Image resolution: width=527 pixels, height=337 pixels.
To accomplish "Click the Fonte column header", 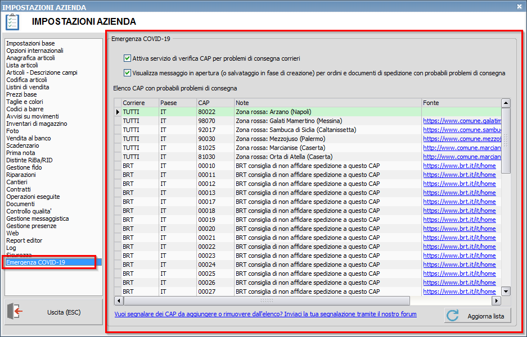I will 461,103.
